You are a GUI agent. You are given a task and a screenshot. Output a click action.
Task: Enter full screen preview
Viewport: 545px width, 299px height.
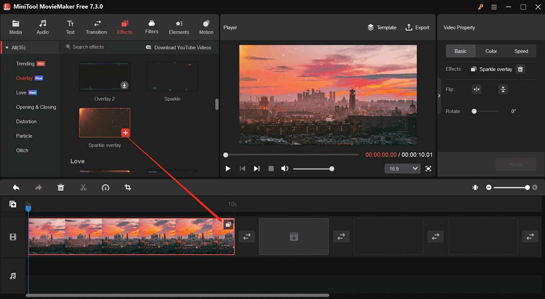click(428, 169)
